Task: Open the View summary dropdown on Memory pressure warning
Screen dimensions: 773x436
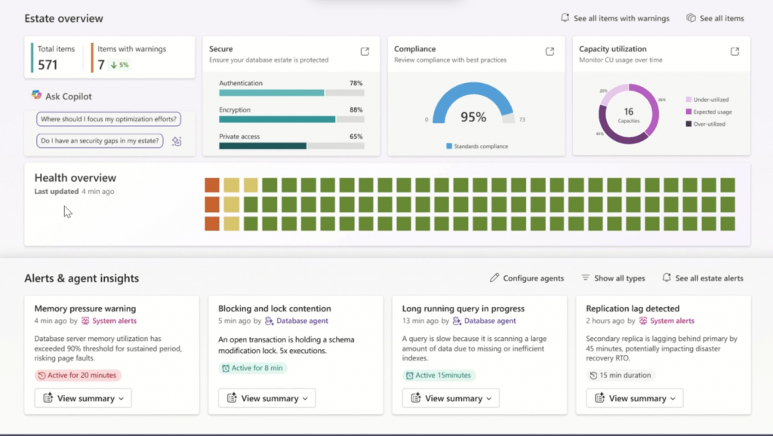Action: (x=82, y=398)
